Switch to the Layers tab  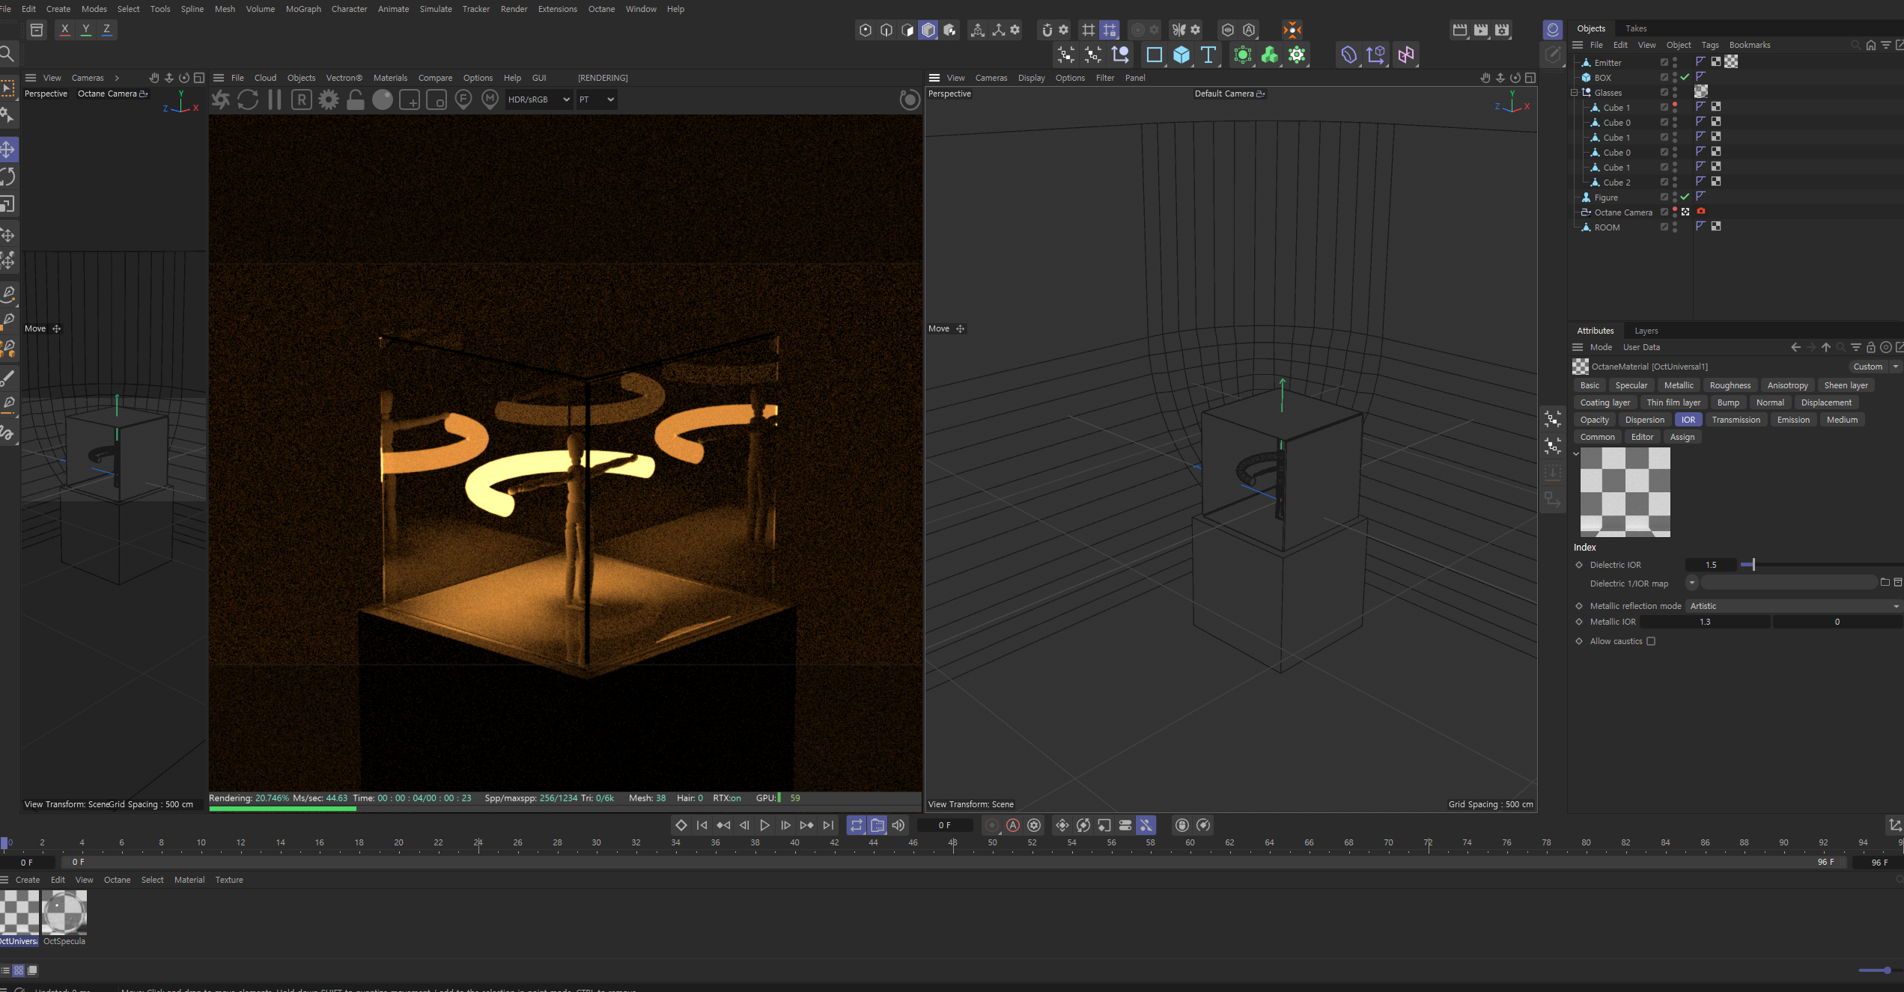tap(1646, 331)
